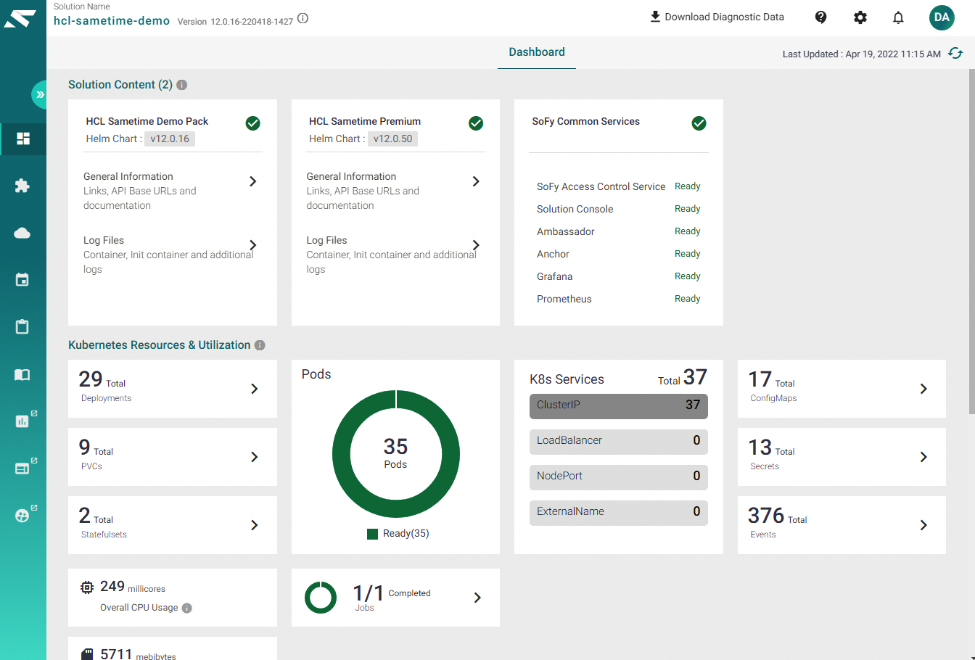
Task: Click the Jobs donut progress icon
Action: click(x=321, y=598)
